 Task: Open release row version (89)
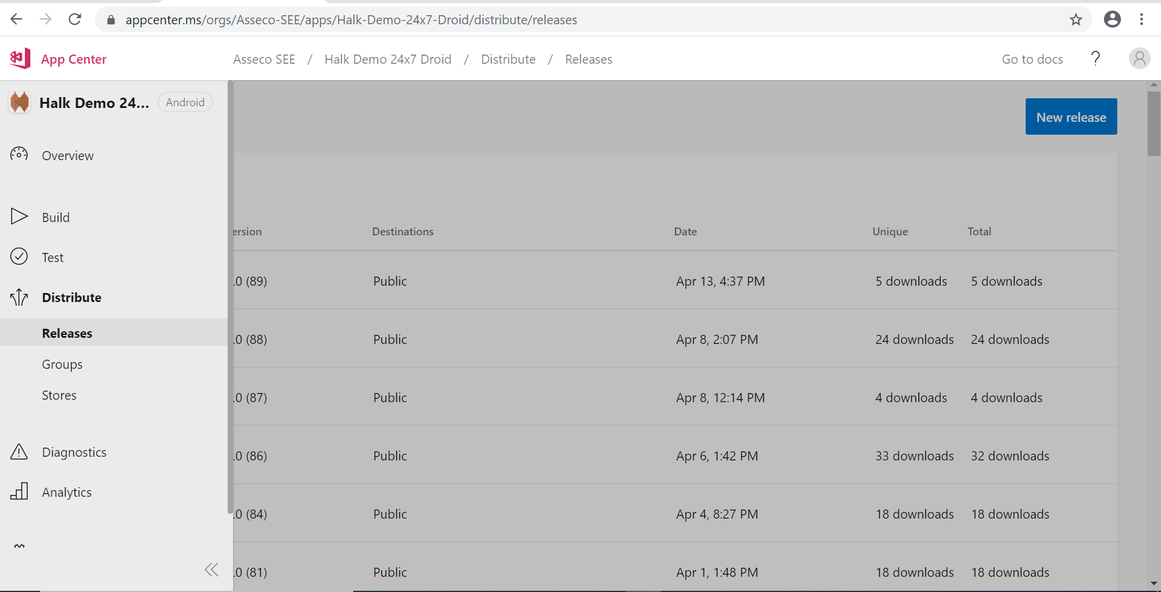675,281
